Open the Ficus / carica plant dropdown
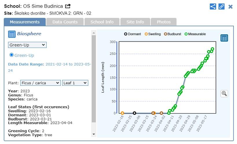The height and width of the screenshot is (144, 237). (x=40, y=83)
